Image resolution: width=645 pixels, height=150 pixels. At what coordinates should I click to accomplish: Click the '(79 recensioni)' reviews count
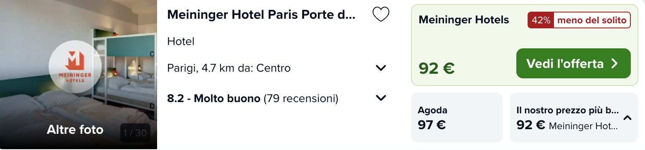(x=301, y=99)
